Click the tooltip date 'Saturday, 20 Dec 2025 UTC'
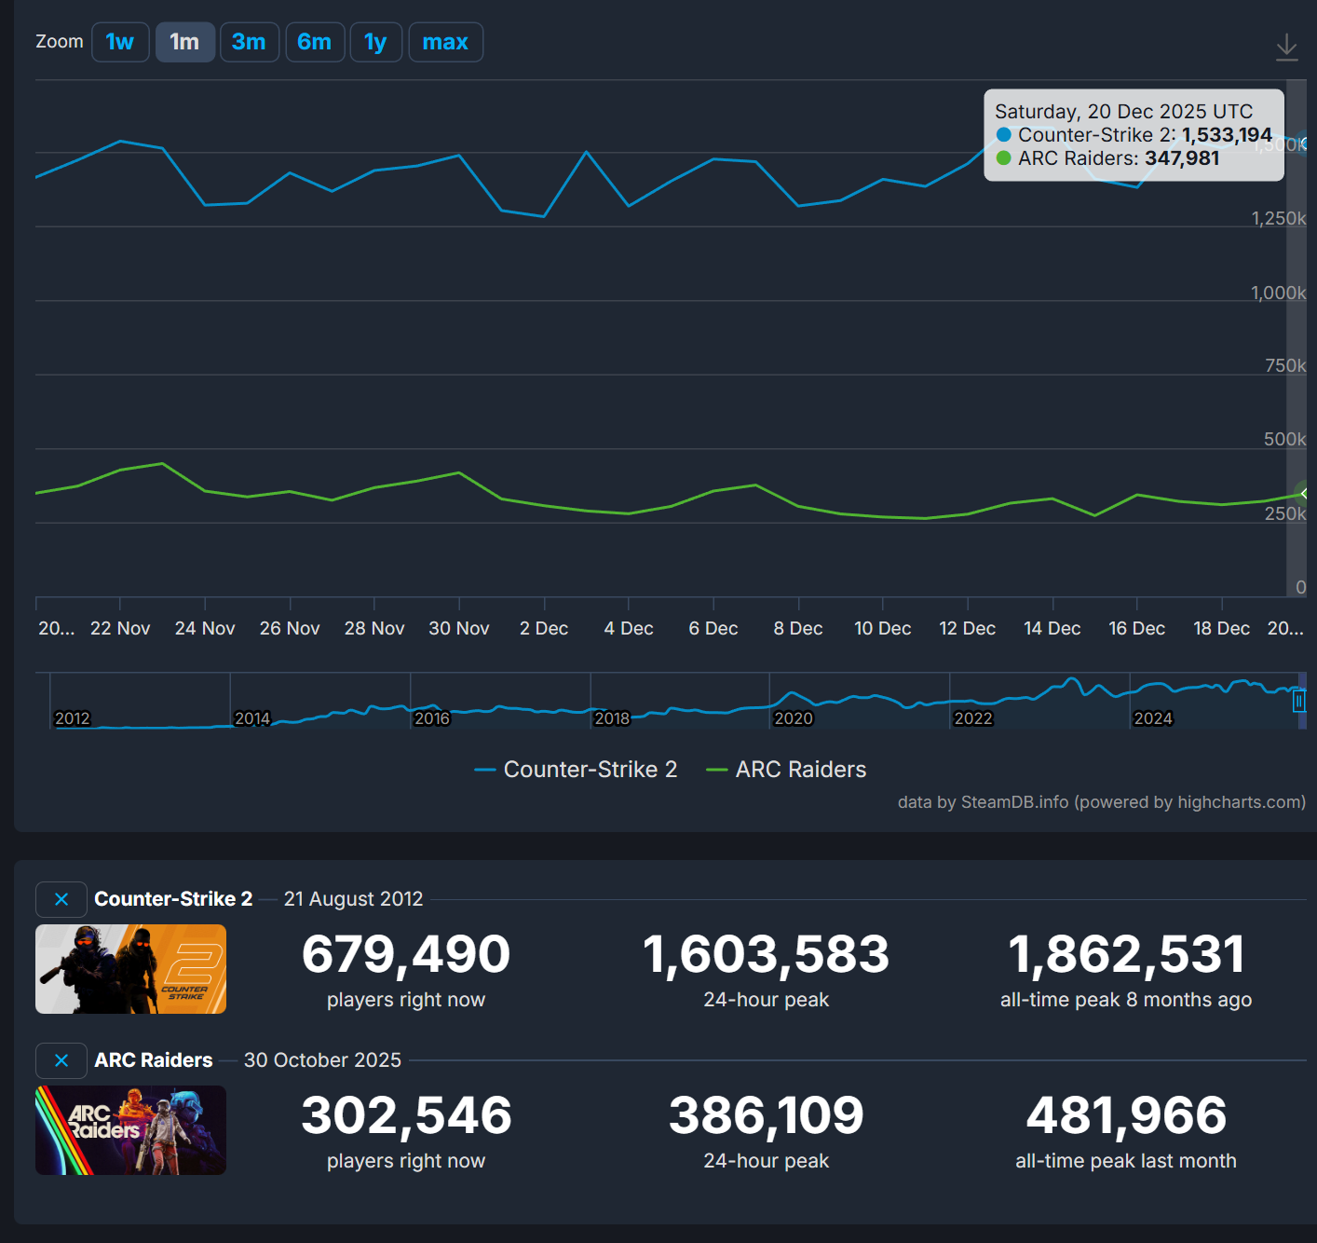 point(1124,112)
